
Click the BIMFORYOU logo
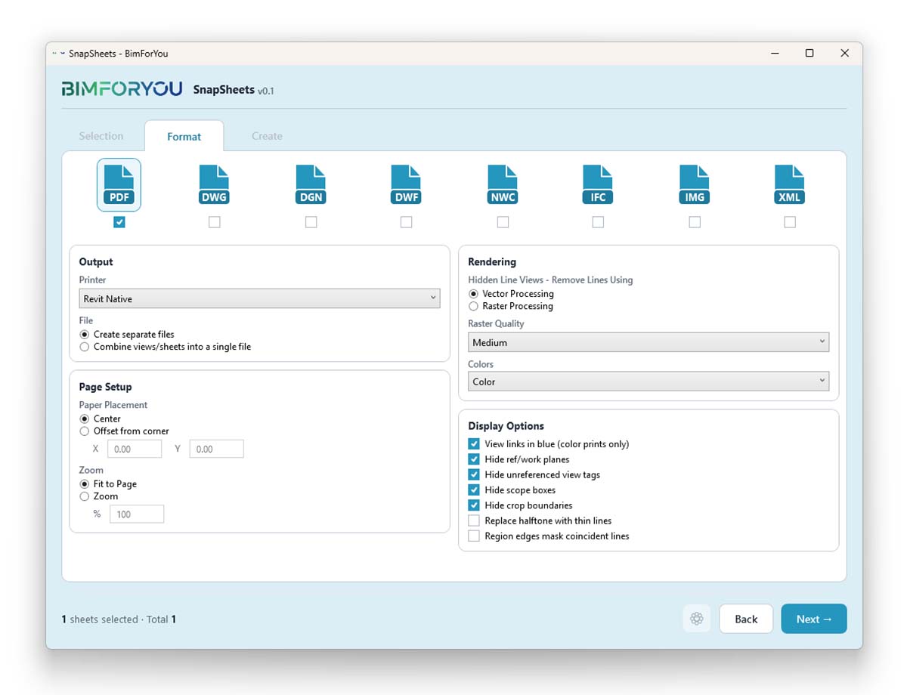click(x=122, y=89)
